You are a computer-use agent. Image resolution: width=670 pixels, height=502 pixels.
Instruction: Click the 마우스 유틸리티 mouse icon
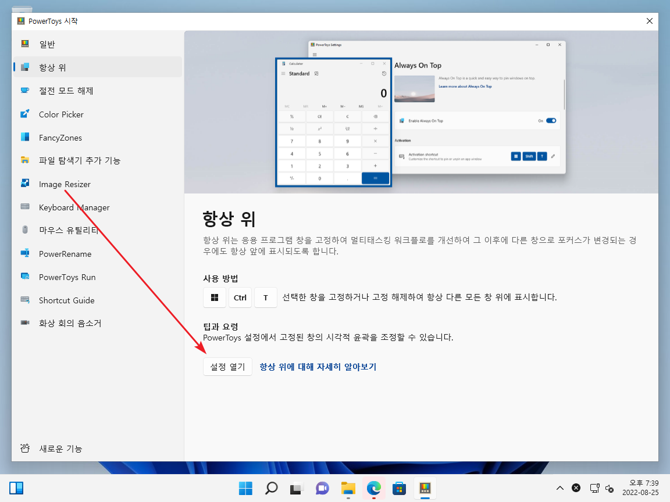tap(25, 230)
